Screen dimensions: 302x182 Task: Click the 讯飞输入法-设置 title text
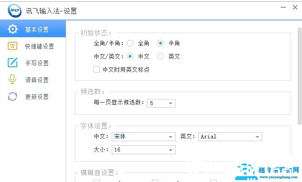tap(52, 11)
